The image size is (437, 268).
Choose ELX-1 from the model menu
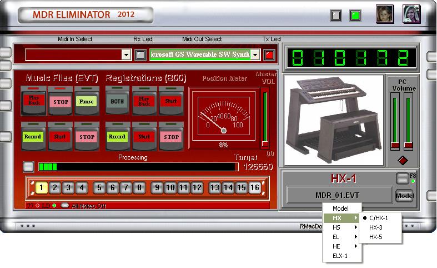pos(340,255)
